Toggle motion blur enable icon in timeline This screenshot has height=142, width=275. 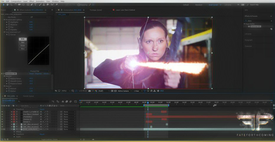click(71, 102)
